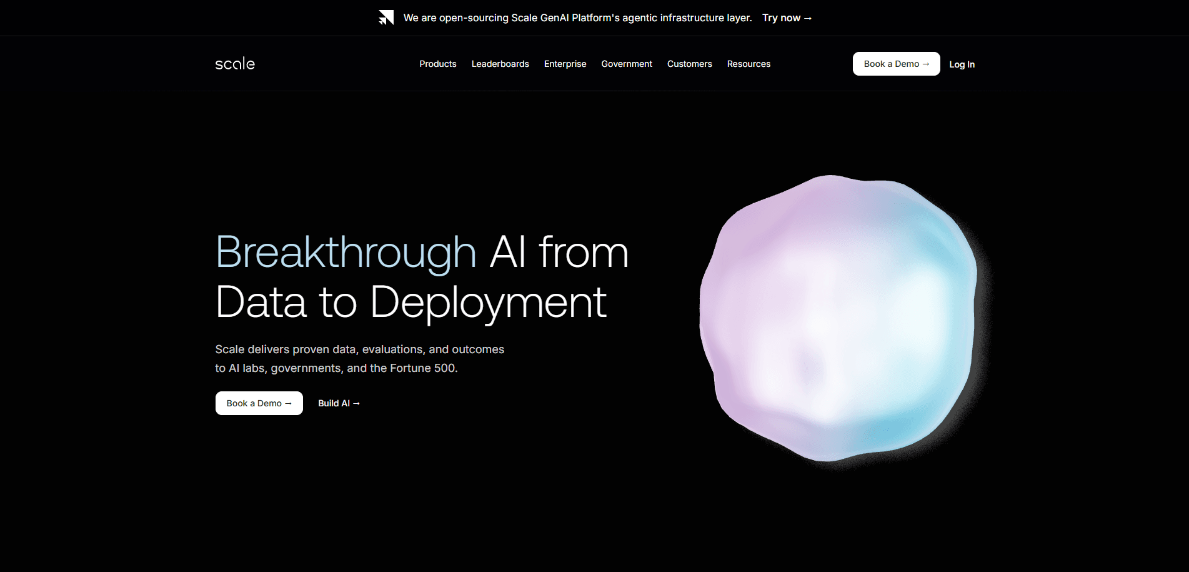Click the Scale logo in the header
Image resolution: width=1189 pixels, height=572 pixels.
click(235, 64)
